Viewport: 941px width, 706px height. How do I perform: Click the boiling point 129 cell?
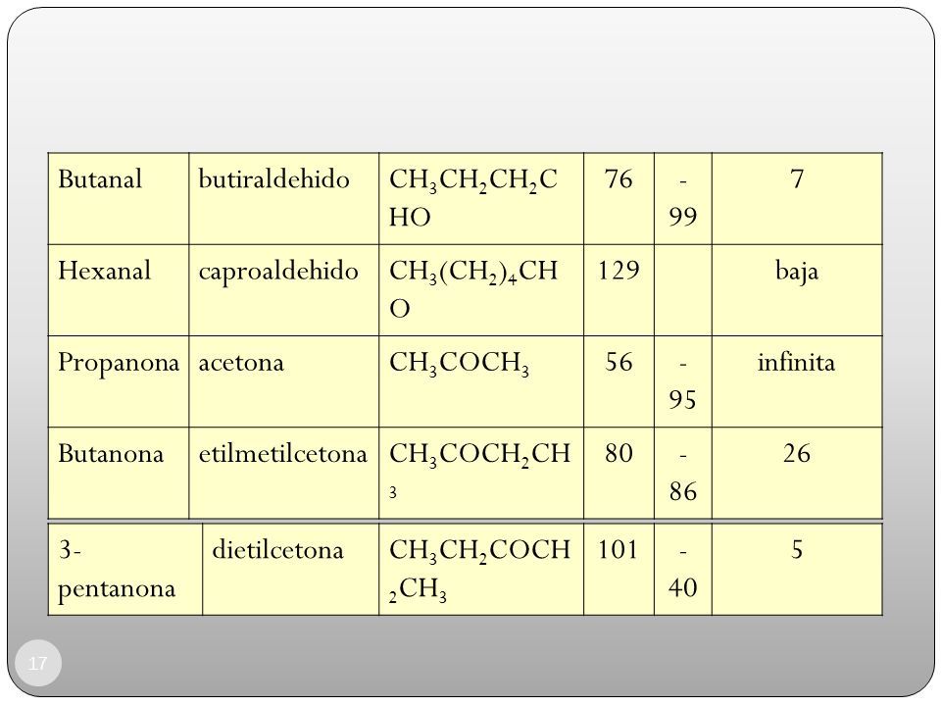tap(619, 290)
